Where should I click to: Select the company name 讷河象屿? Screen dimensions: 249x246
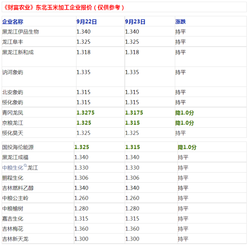[13, 72]
